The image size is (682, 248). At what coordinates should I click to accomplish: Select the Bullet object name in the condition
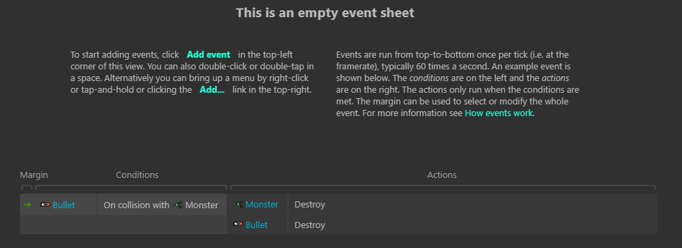pos(64,205)
